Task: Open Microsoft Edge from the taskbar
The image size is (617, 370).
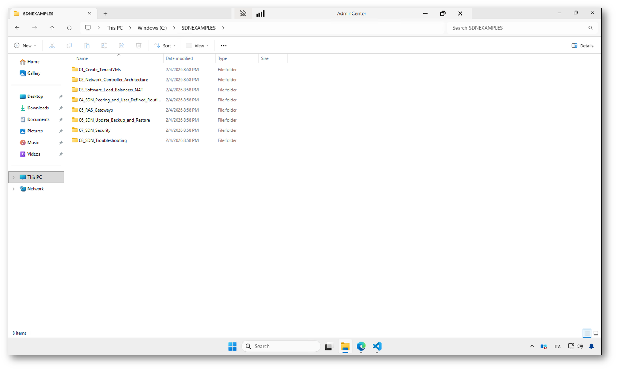Action: pos(361,346)
